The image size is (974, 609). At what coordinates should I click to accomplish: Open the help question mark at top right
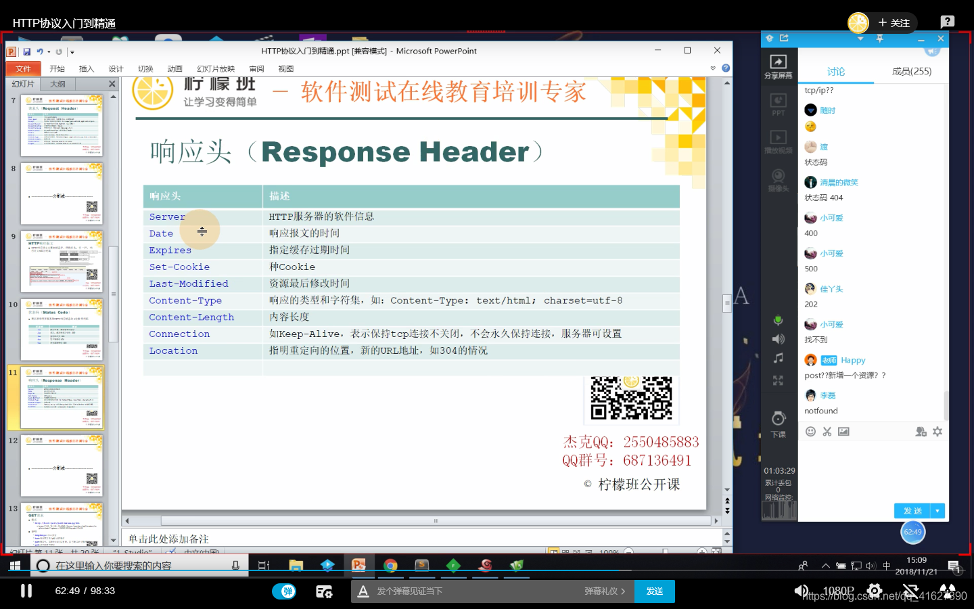click(x=948, y=22)
